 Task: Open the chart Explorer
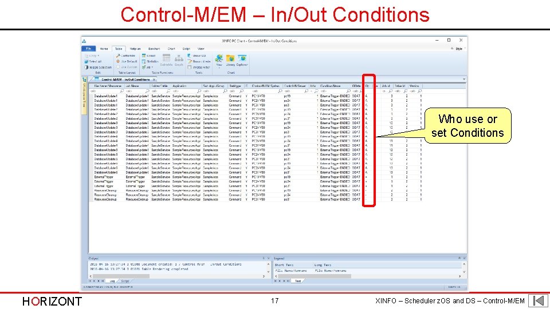pyautogui.click(x=242, y=60)
